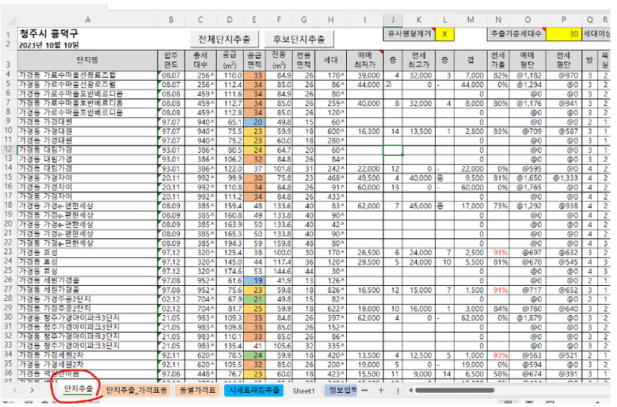Select the yellow cell with value 30
The width and height of the screenshot is (617, 407).
(563, 34)
